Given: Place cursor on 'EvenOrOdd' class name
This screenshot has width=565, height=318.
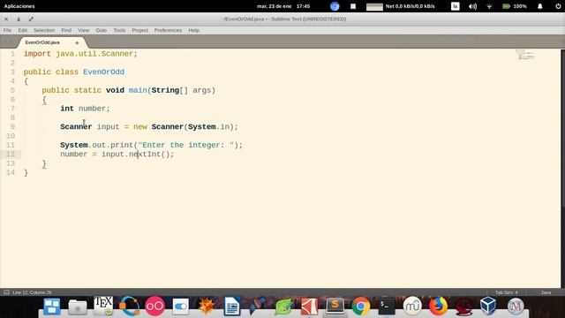Looking at the screenshot, I should coord(104,72).
